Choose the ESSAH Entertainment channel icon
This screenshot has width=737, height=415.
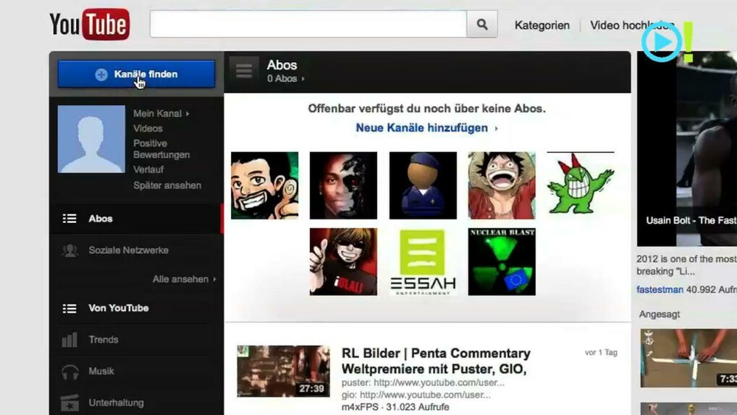(x=423, y=261)
